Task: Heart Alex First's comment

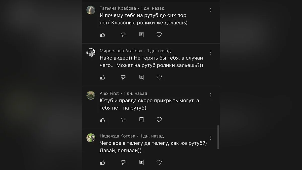Action: tap(159, 120)
